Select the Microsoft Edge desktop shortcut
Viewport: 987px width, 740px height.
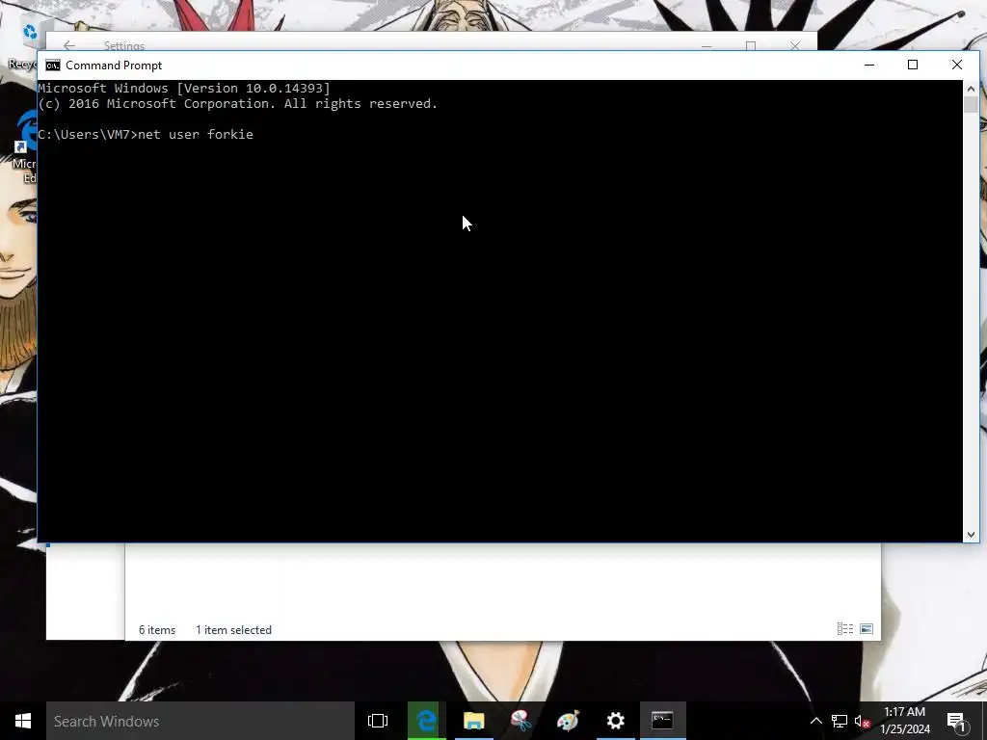(x=24, y=146)
